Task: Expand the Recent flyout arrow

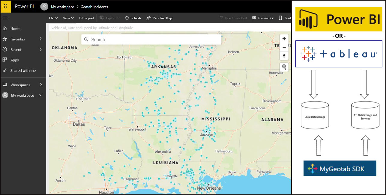Action: point(41,50)
